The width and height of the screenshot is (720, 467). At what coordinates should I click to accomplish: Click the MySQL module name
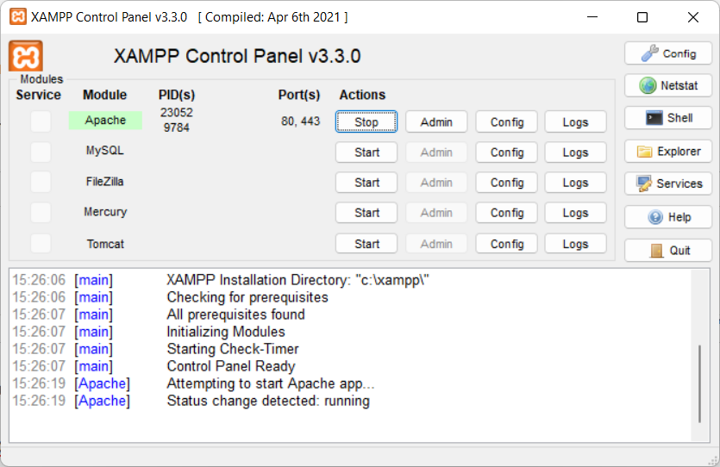click(x=104, y=151)
